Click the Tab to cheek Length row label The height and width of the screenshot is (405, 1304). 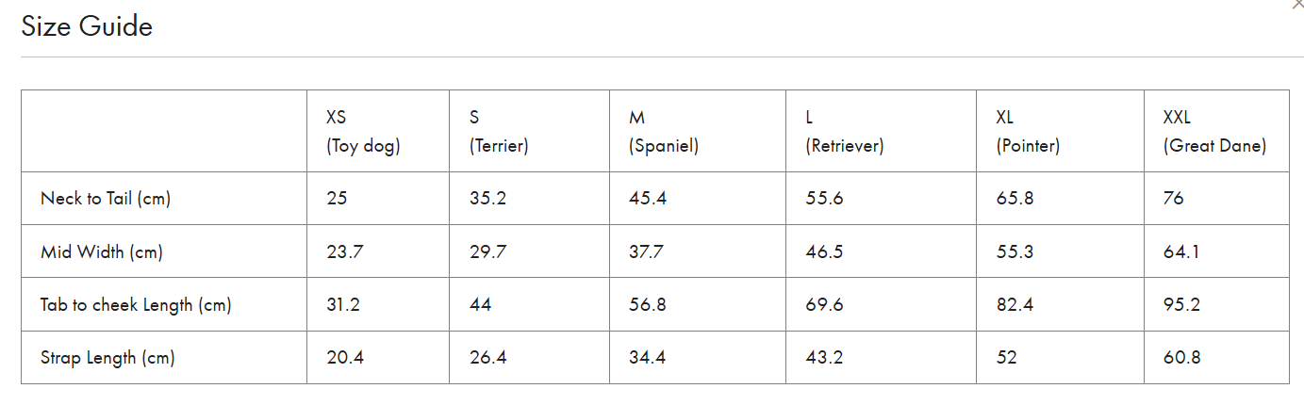tap(136, 305)
